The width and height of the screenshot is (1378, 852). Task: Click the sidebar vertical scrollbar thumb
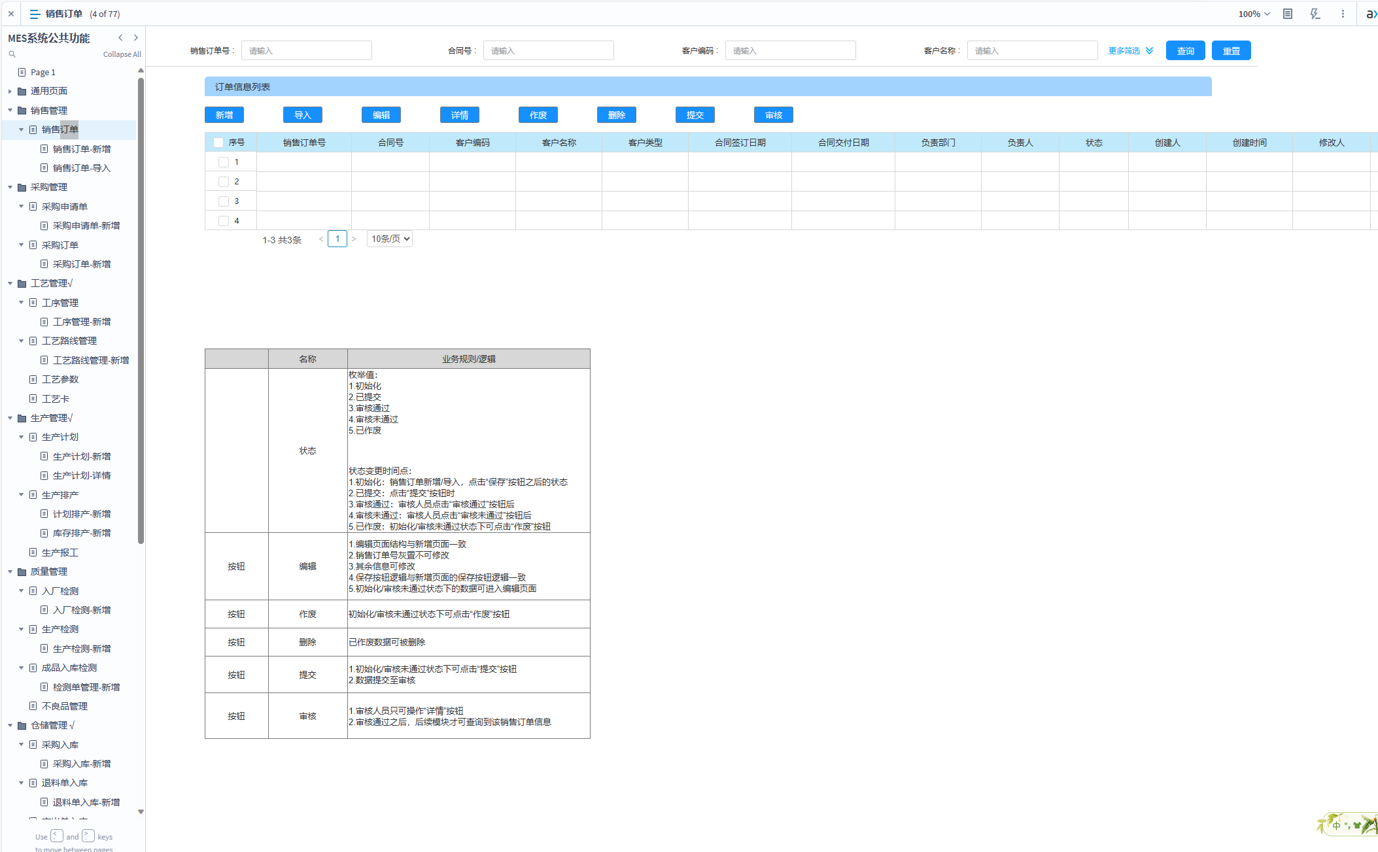141,311
